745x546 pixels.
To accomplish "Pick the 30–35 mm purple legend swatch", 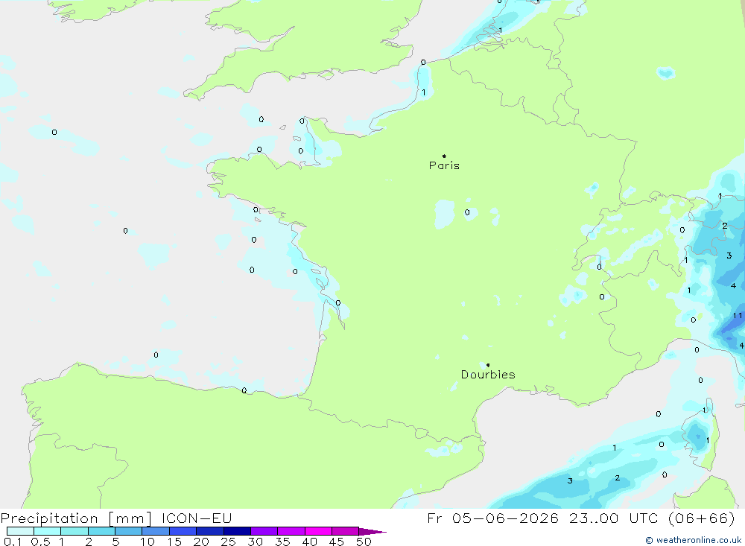I will coord(264,531).
